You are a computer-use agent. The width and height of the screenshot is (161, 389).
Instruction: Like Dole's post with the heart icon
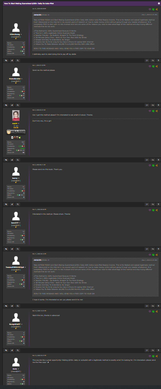[x=150, y=356]
